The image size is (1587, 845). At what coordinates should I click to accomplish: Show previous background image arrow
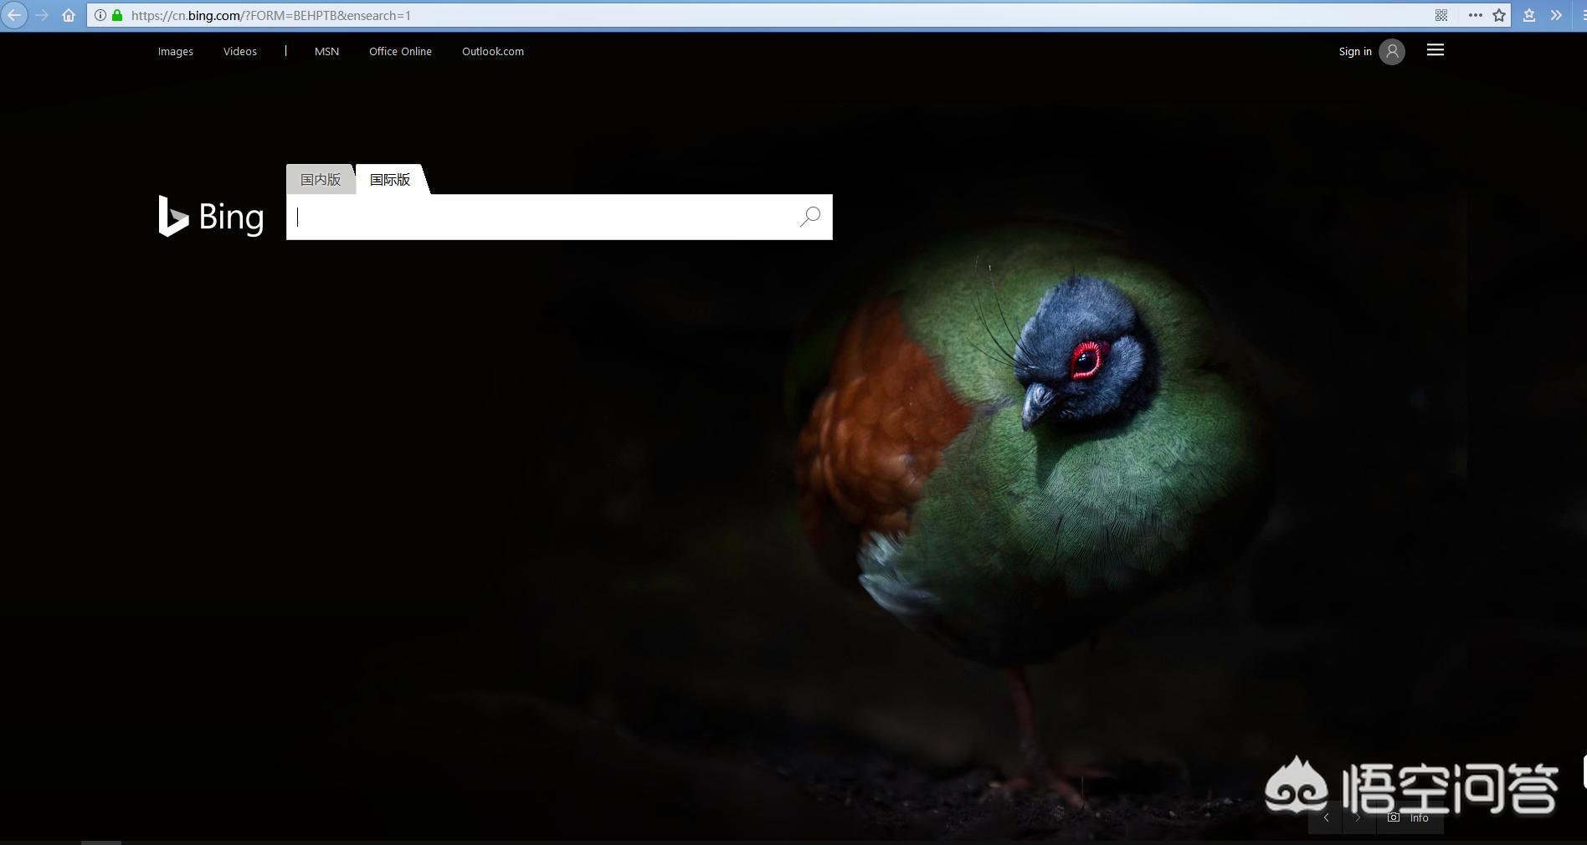click(x=1326, y=817)
